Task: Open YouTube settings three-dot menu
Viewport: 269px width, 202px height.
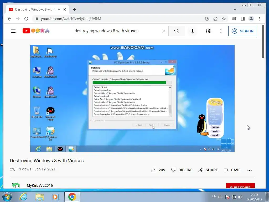Action: coord(221,31)
